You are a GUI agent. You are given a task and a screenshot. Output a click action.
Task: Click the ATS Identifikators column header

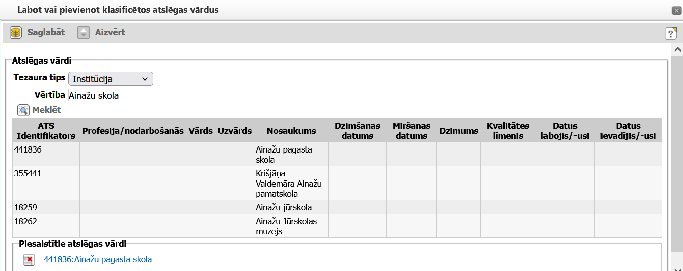46,131
